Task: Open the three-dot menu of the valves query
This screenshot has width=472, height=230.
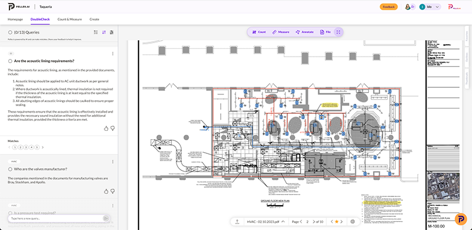Action: 113,162
